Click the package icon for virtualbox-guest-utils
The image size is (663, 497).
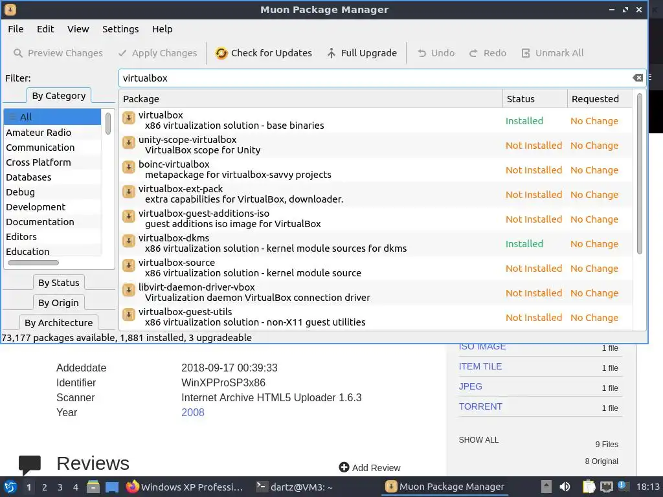(x=129, y=315)
